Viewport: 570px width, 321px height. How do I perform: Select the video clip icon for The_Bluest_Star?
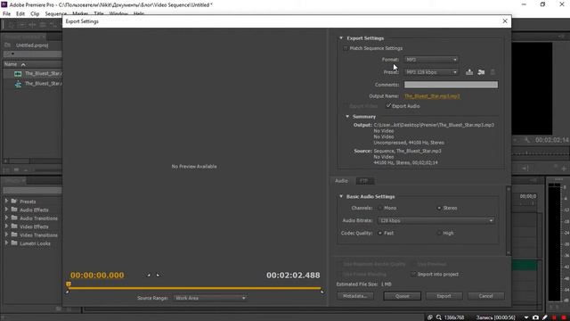pos(18,73)
